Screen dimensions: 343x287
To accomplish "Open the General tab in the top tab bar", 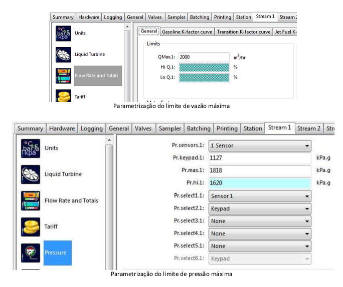I will [x=135, y=17].
